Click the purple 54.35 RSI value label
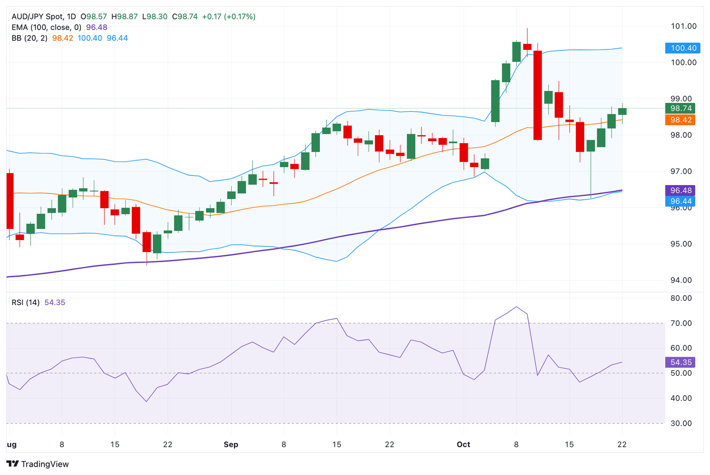Screen dimensions: 710x475 click(680, 362)
